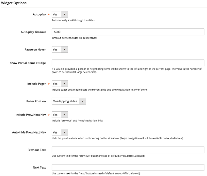Click the 'Include pager dots' help text
Screen dimensions: 207x176
coord(99,90)
